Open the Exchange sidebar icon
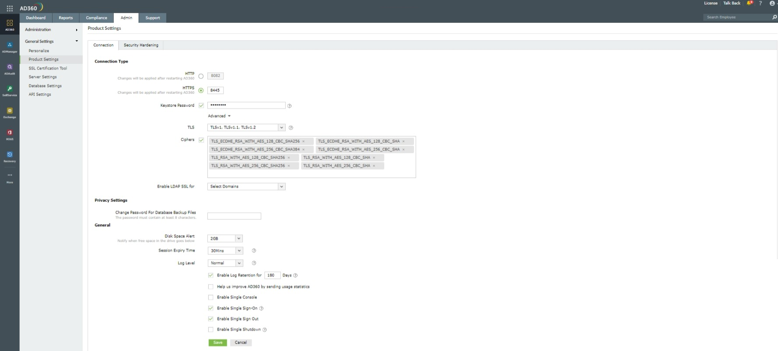 point(10,112)
